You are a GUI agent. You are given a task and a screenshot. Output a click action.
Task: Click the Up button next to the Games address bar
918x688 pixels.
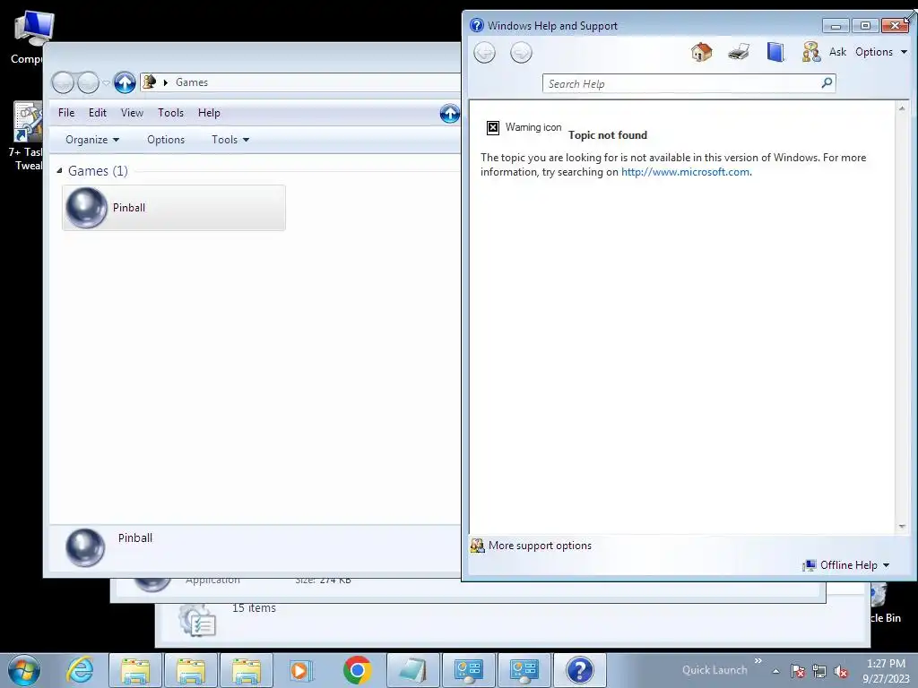click(124, 82)
